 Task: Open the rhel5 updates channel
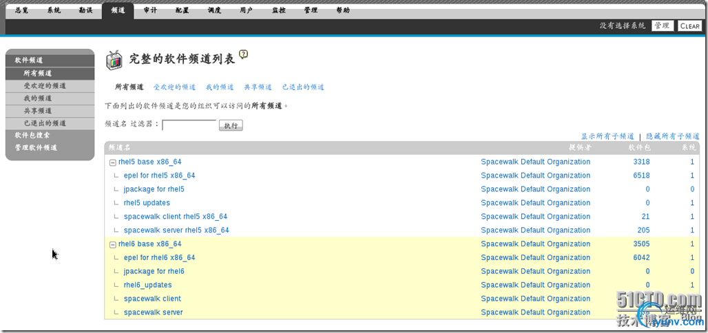click(x=147, y=202)
